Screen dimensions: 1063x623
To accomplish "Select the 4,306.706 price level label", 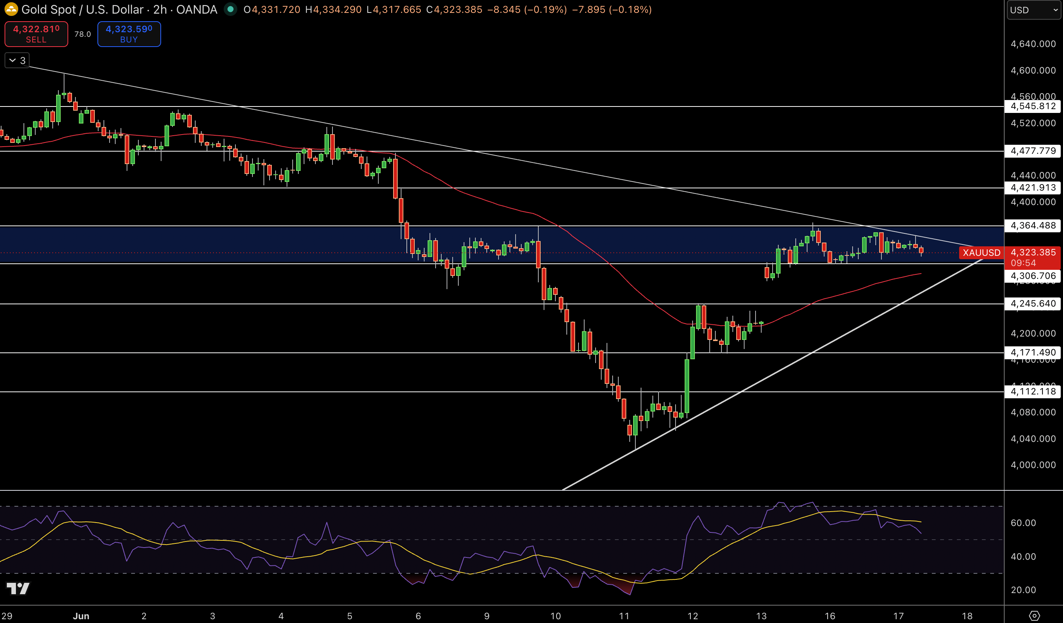I will click(1033, 276).
